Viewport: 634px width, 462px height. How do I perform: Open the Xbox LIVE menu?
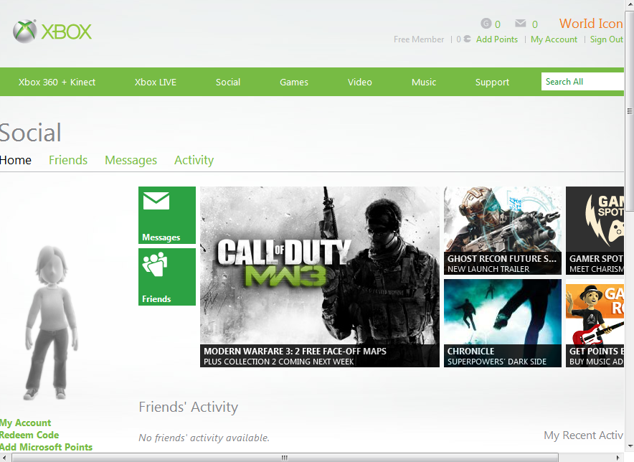(155, 82)
